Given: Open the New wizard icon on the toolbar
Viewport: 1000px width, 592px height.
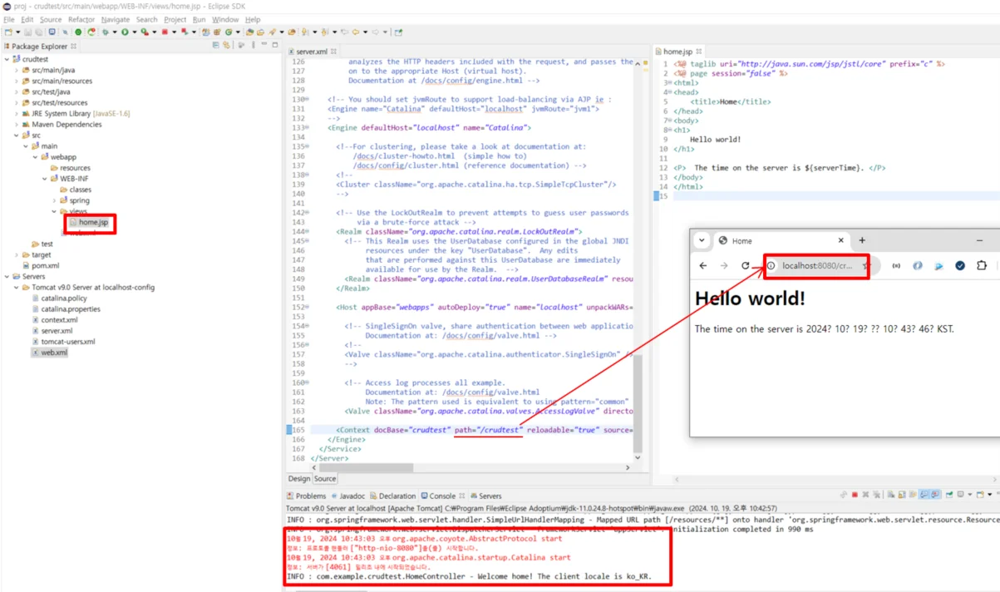Looking at the screenshot, I should point(7,32).
